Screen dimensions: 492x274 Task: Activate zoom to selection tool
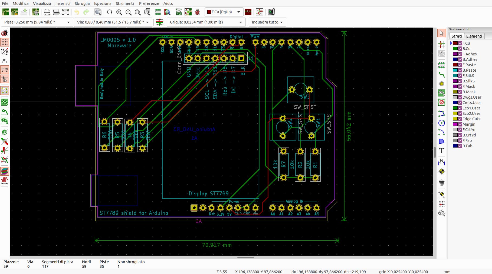(147, 12)
